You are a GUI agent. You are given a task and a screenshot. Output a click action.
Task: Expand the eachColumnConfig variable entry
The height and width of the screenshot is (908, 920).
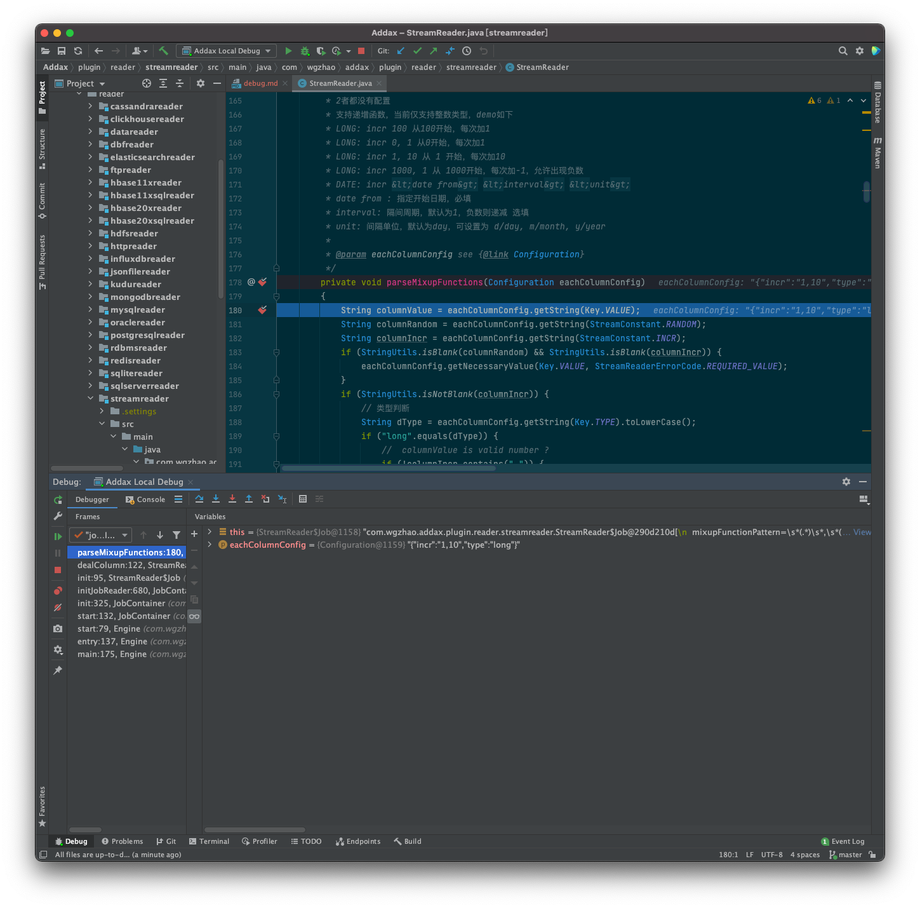click(210, 545)
